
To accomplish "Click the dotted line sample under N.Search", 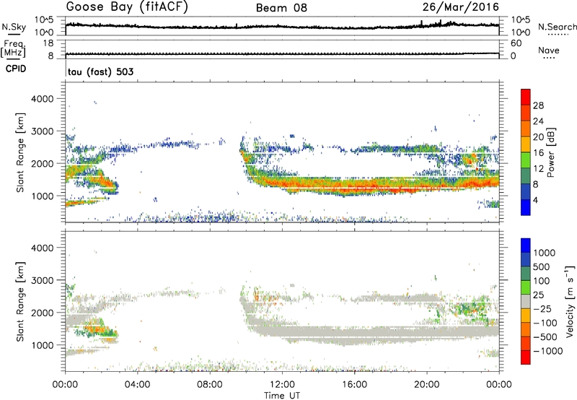I will [558, 35].
